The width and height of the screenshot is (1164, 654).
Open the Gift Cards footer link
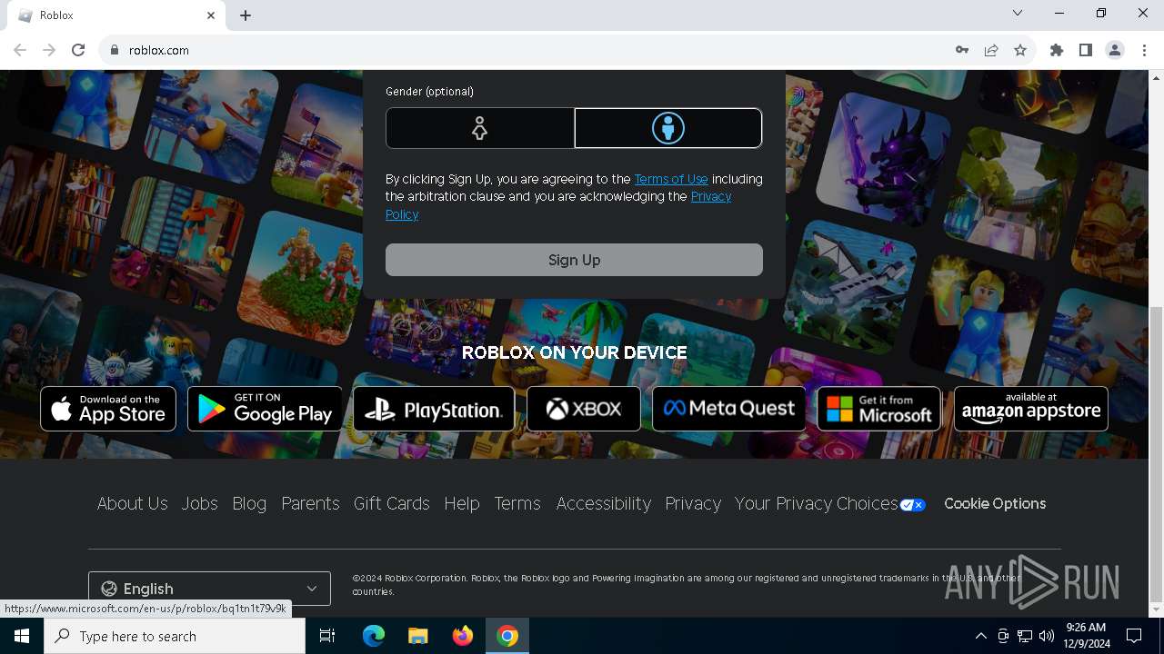[x=391, y=503]
